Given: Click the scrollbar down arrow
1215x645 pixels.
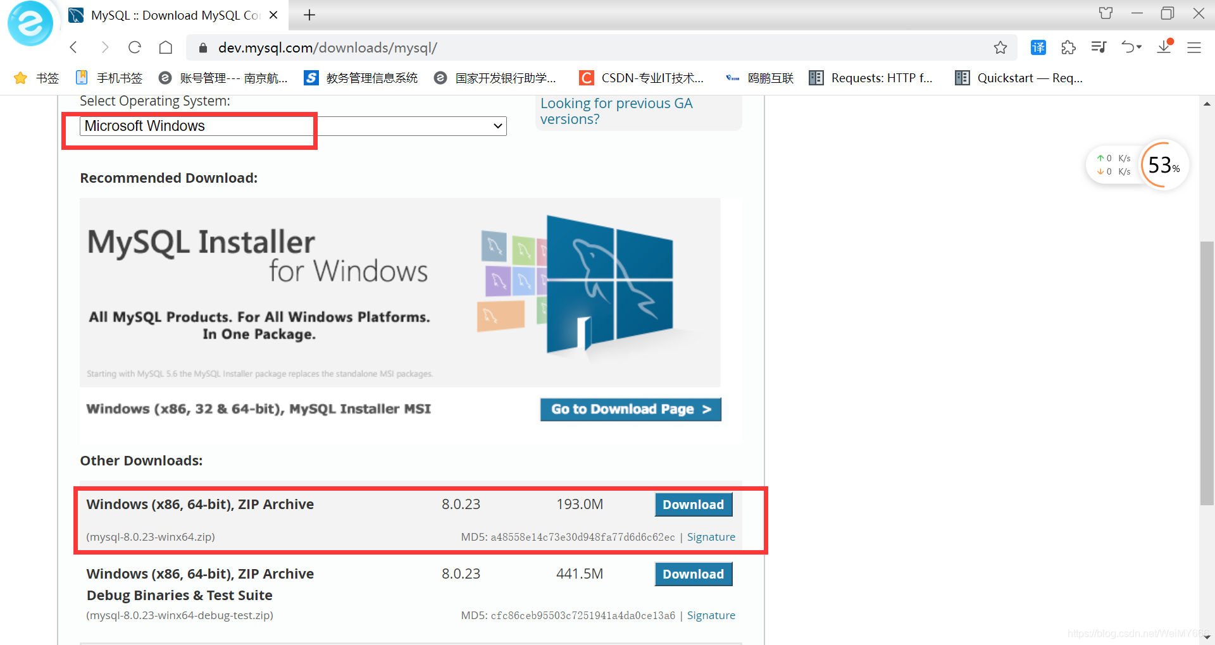Looking at the screenshot, I should [1207, 637].
